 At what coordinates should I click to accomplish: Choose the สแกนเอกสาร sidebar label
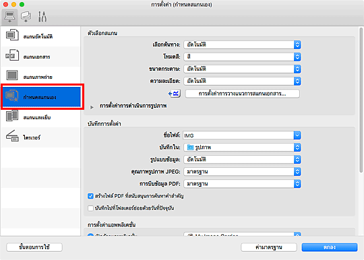click(x=36, y=57)
